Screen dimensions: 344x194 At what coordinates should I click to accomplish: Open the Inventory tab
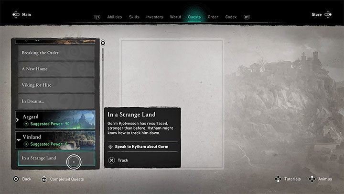point(155,17)
